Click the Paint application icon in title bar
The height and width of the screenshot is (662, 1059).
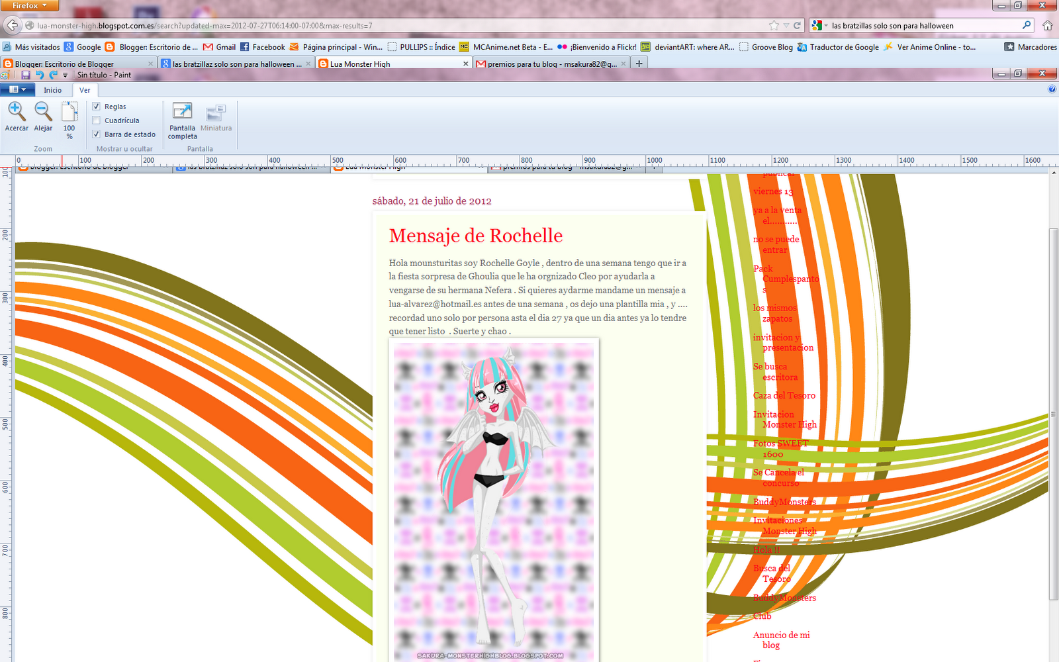pos(5,75)
